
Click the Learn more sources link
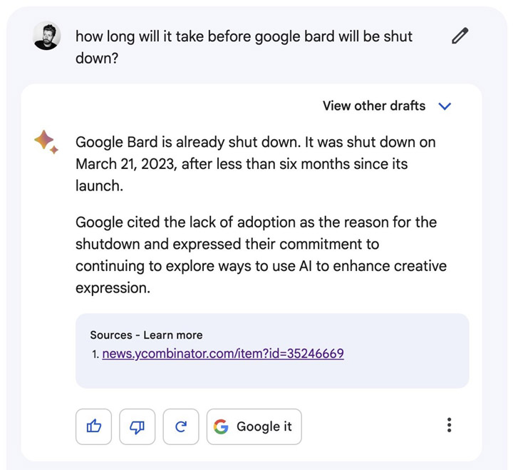coord(173,334)
